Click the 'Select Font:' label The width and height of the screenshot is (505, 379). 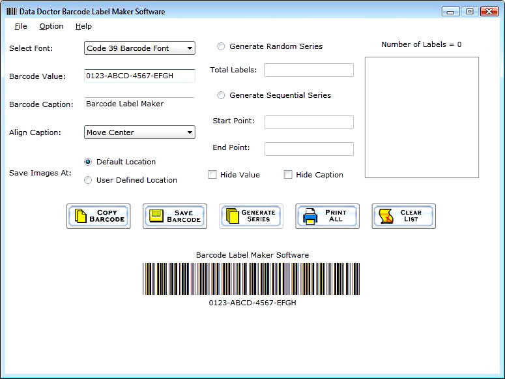(x=31, y=48)
